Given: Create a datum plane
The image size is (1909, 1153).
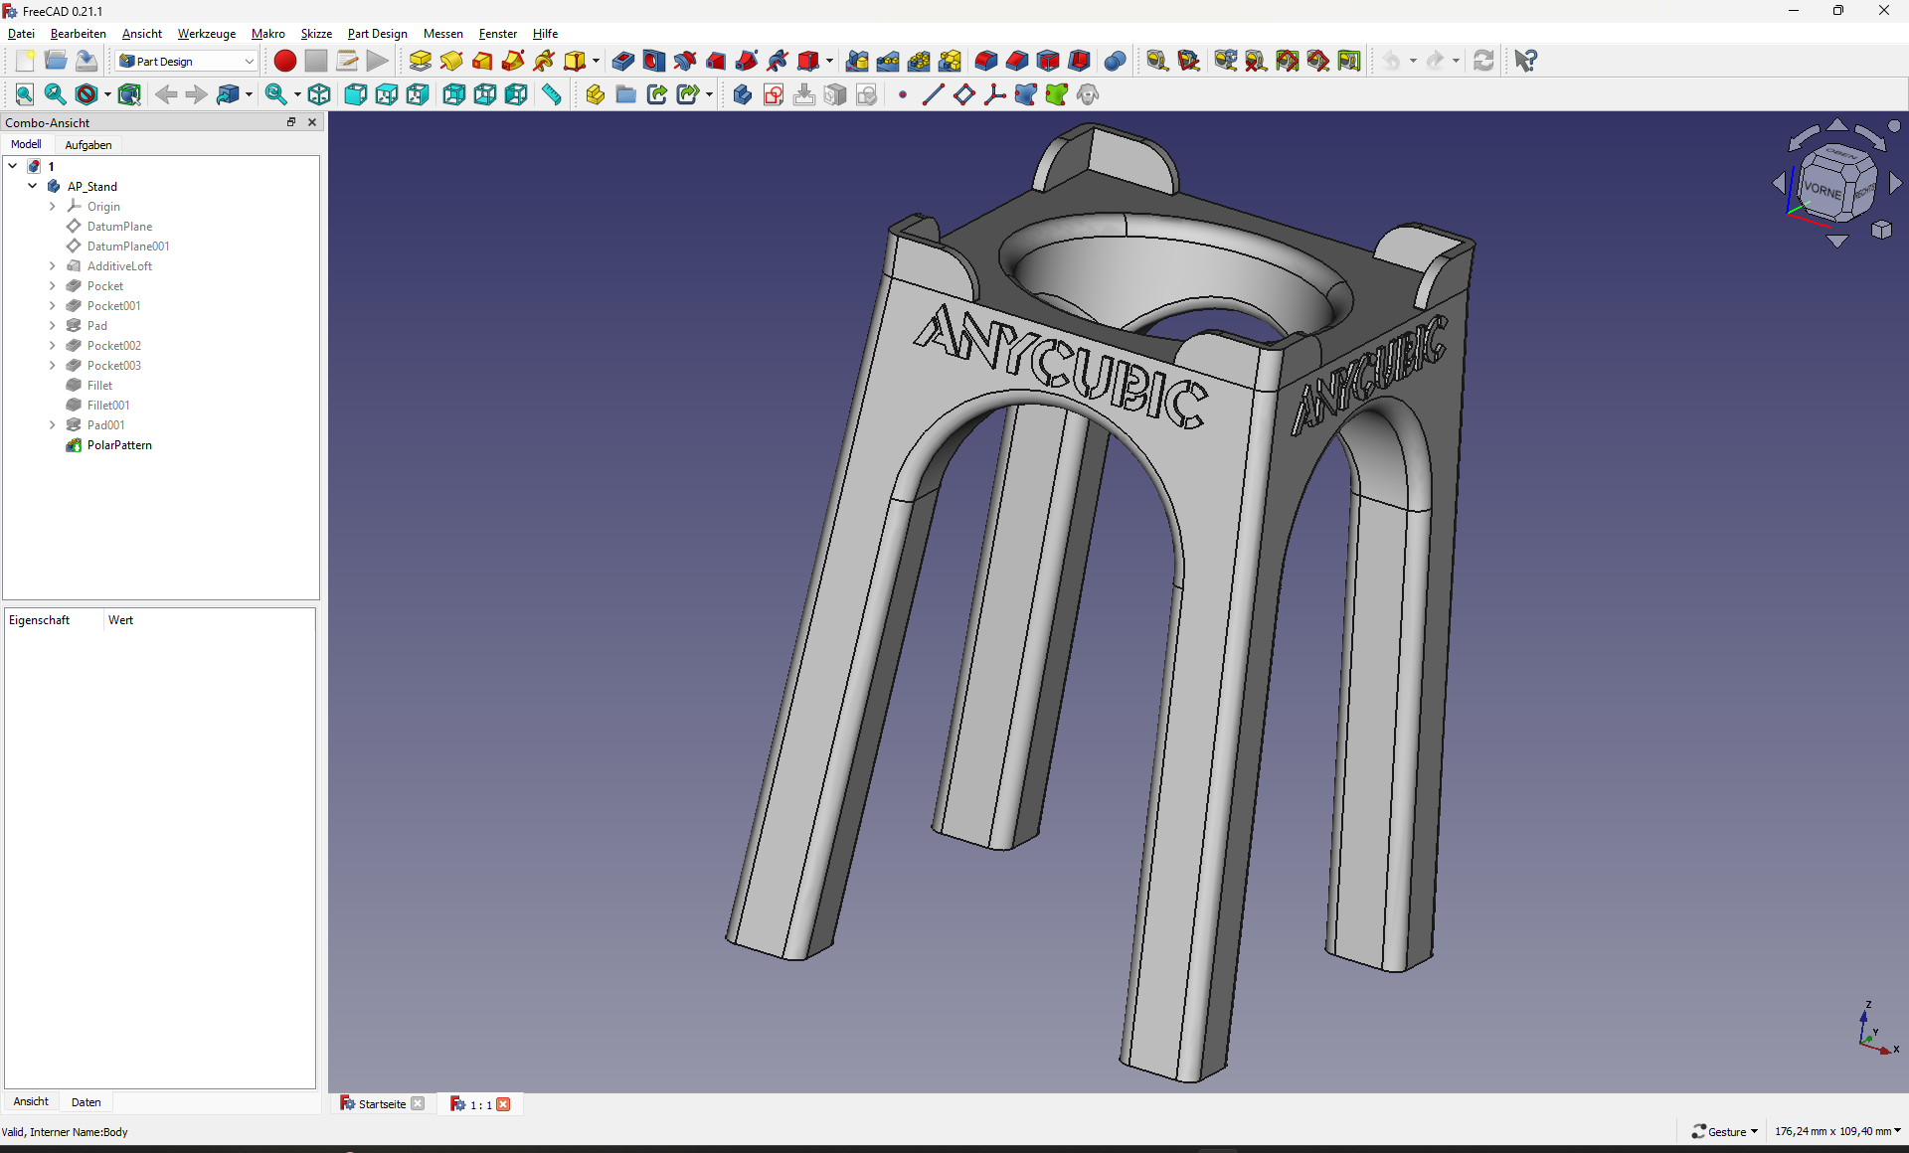Looking at the screenshot, I should coord(964,94).
